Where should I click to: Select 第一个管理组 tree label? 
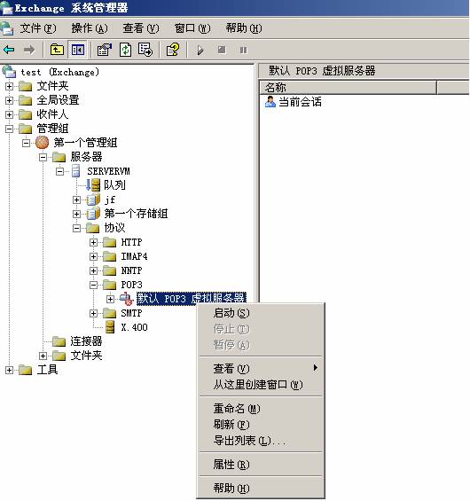pos(85,143)
